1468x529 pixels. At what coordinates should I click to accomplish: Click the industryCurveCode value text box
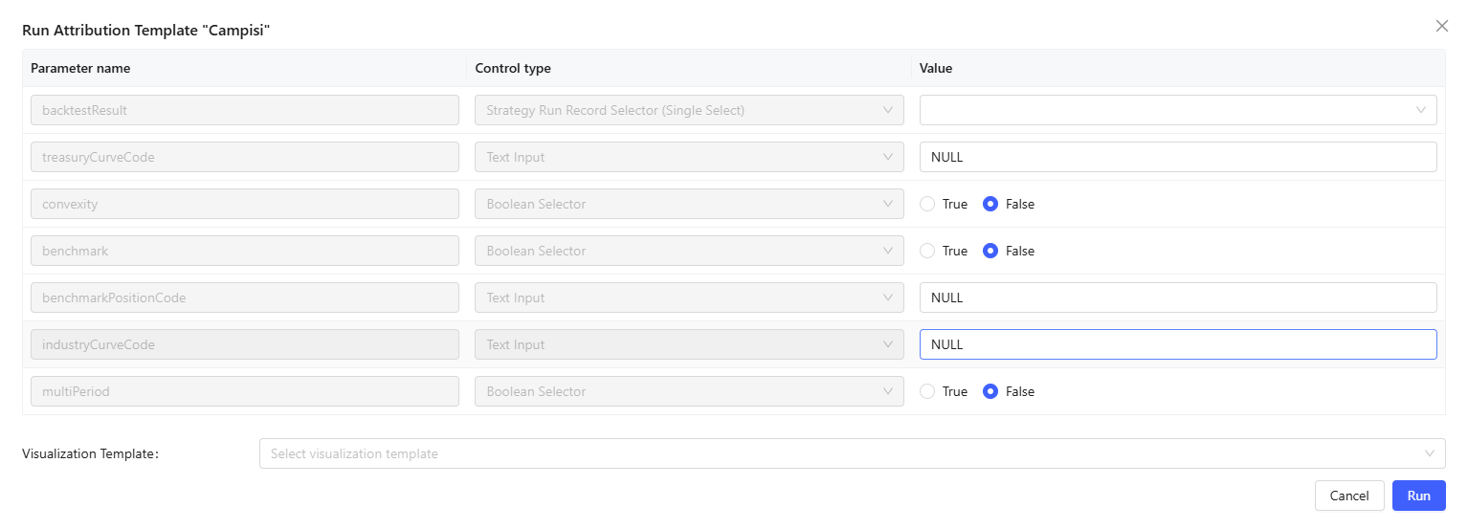[x=1177, y=344]
